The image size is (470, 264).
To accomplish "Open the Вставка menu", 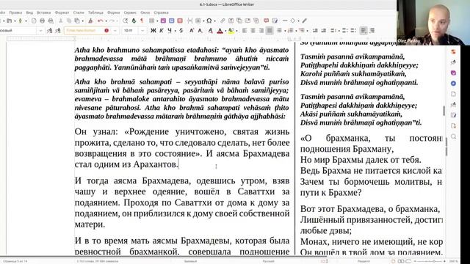I will (44, 12).
